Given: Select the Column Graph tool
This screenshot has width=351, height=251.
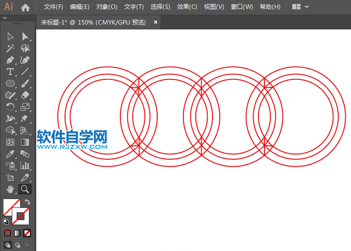Looking at the screenshot, I should click(x=25, y=166).
